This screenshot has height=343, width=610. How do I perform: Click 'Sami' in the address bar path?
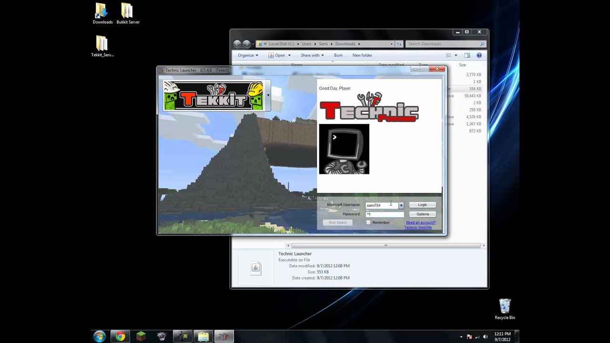click(323, 44)
